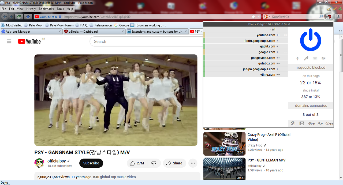
Task: Open the uBlock logger icon
Action: coord(315,58)
